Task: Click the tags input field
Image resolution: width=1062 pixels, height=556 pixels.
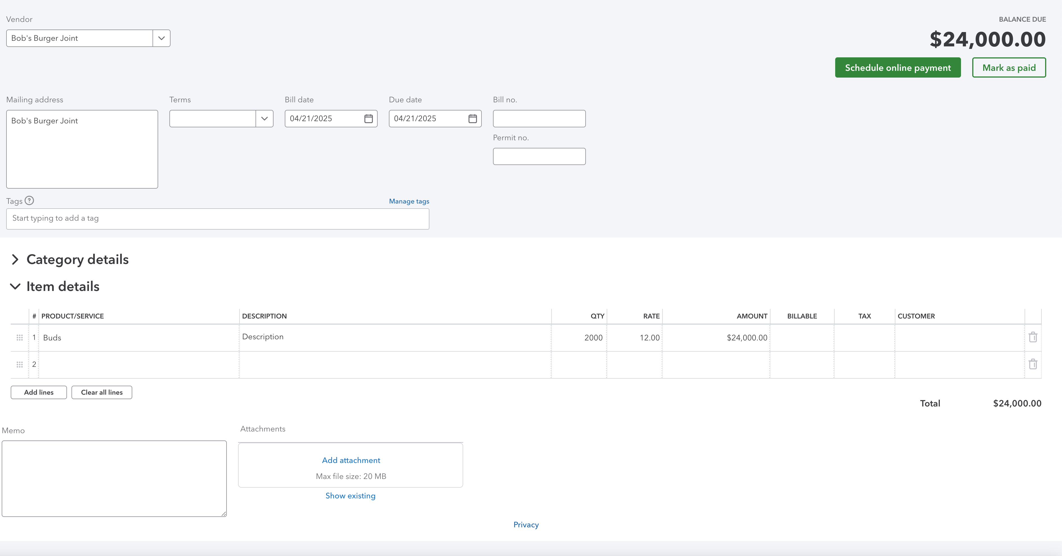Action: [218, 219]
